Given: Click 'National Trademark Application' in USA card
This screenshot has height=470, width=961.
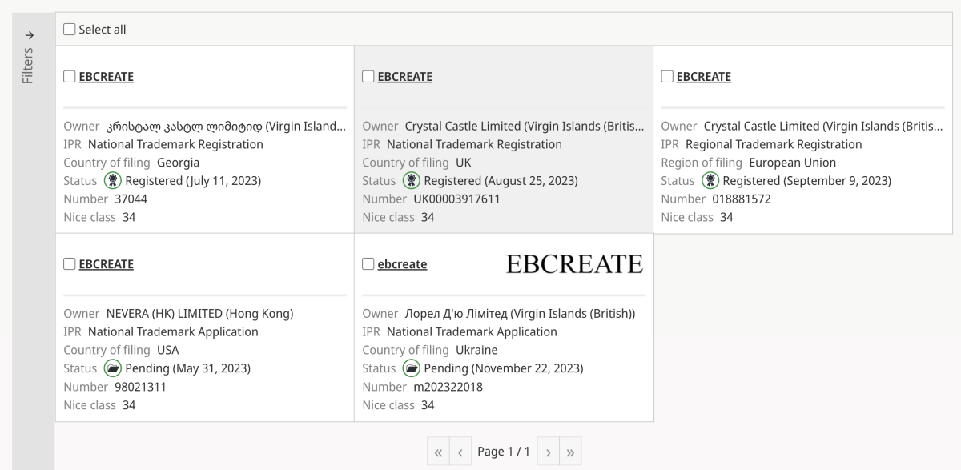Looking at the screenshot, I should pyautogui.click(x=173, y=332).
